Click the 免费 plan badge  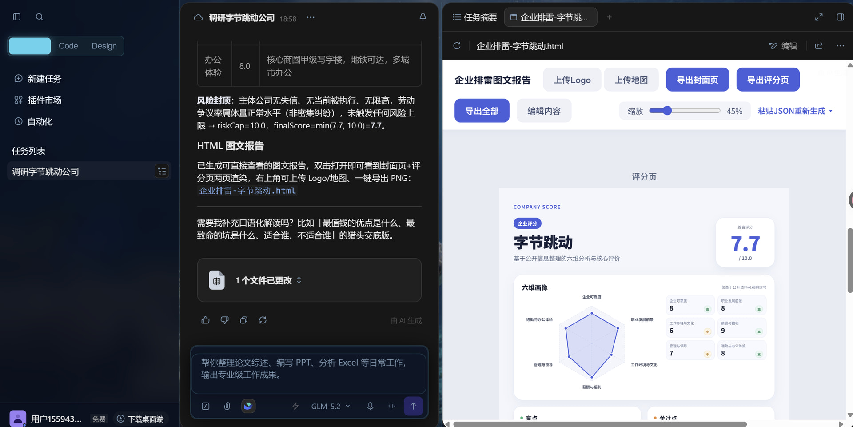click(x=99, y=419)
